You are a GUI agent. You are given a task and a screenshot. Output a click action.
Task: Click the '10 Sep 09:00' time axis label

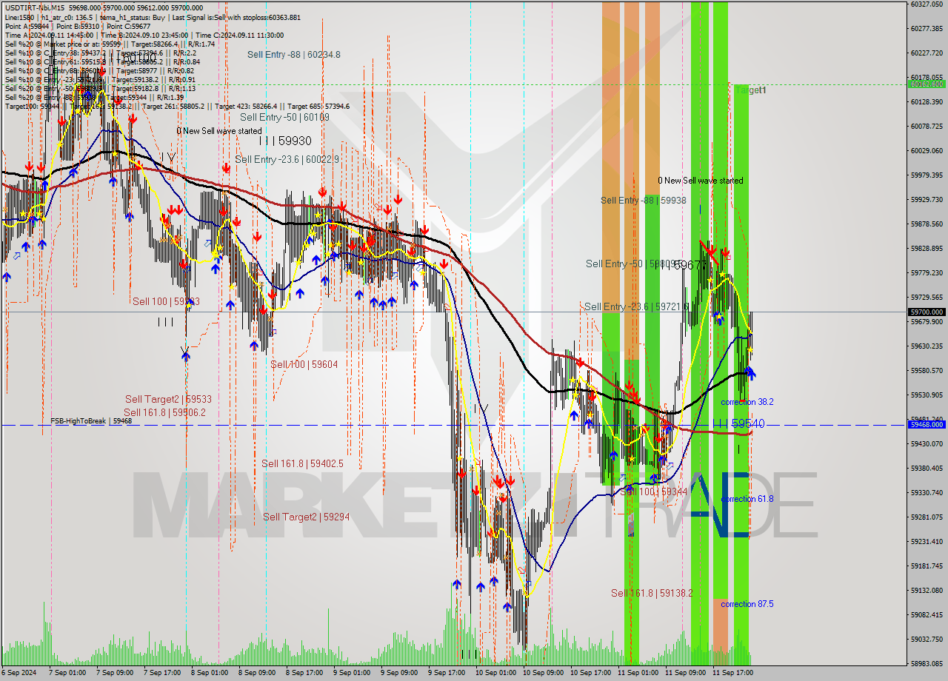click(x=543, y=673)
